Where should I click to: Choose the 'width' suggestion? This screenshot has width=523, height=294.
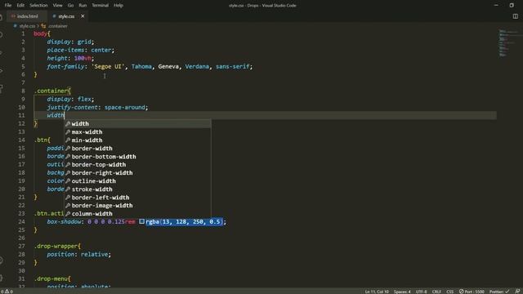point(137,123)
